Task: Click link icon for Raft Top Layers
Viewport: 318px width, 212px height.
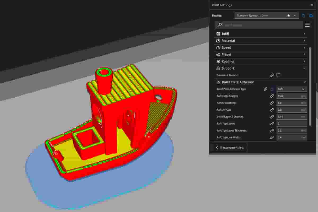Action: 272,124
